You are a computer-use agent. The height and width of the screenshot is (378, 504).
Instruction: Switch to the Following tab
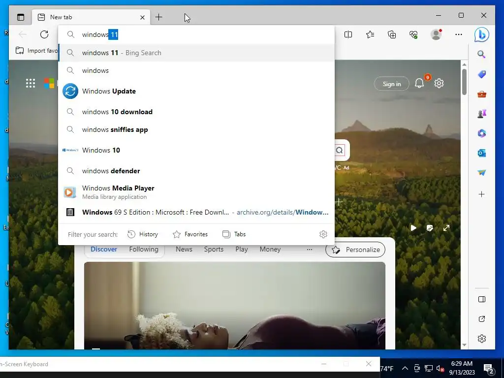pyautogui.click(x=144, y=249)
